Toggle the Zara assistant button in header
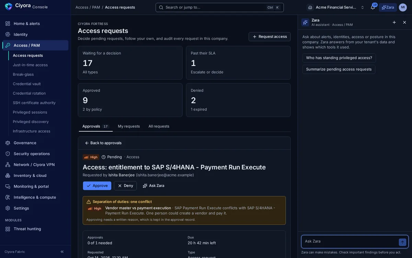This screenshot has height=258, width=412. click(388, 7)
